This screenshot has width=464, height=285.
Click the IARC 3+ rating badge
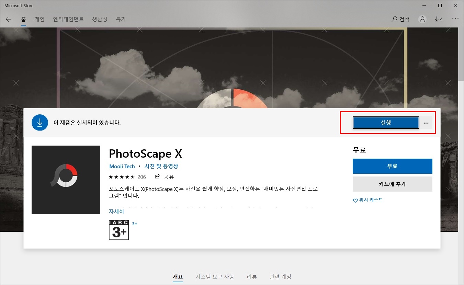pos(119,230)
